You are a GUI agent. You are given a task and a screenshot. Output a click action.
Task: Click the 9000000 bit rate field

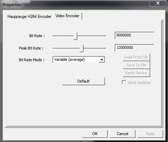tap(134, 35)
